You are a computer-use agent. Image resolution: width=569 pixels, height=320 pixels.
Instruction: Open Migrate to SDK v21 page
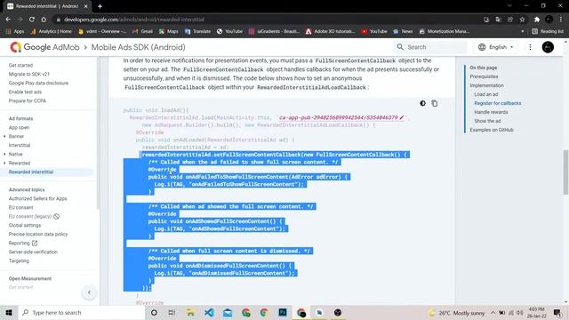pos(29,74)
